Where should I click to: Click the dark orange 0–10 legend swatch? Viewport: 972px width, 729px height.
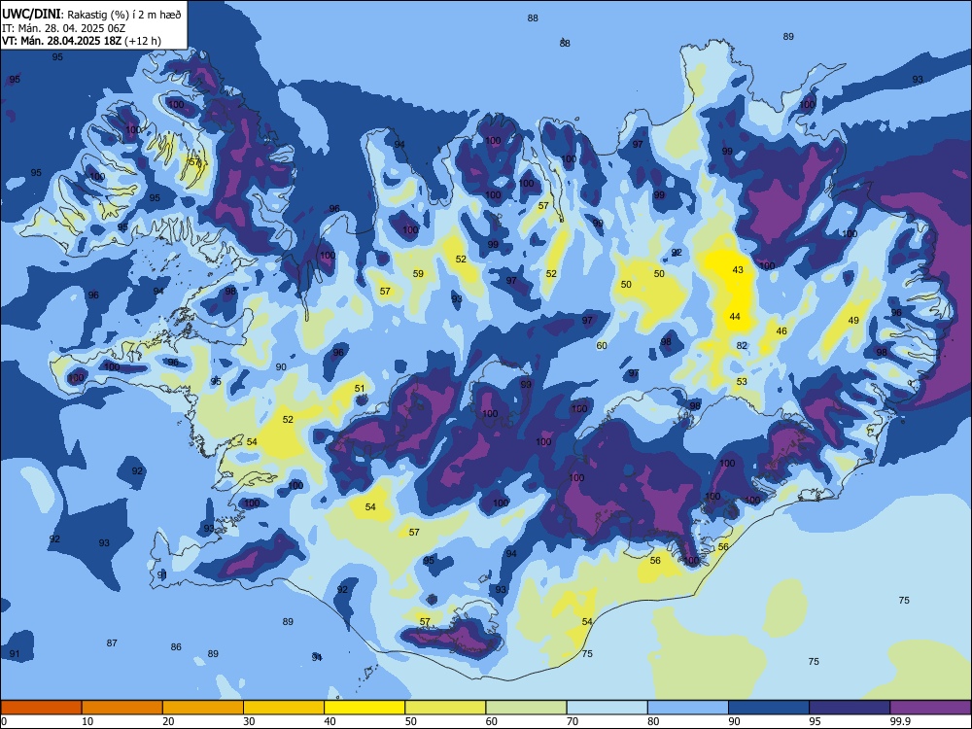[x=41, y=708]
